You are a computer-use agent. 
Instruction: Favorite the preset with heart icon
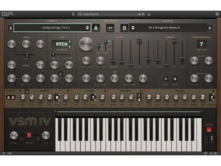(x=80, y=14)
